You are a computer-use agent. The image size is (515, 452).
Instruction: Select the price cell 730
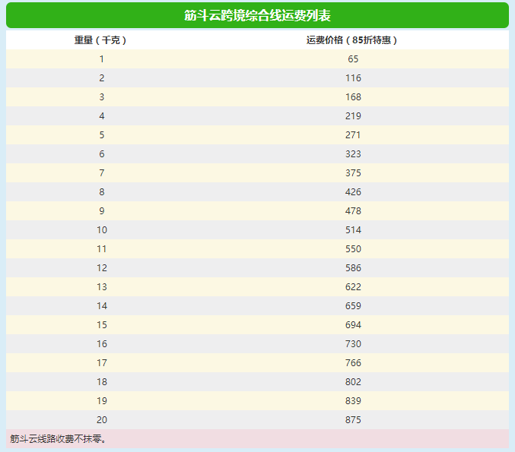point(353,344)
